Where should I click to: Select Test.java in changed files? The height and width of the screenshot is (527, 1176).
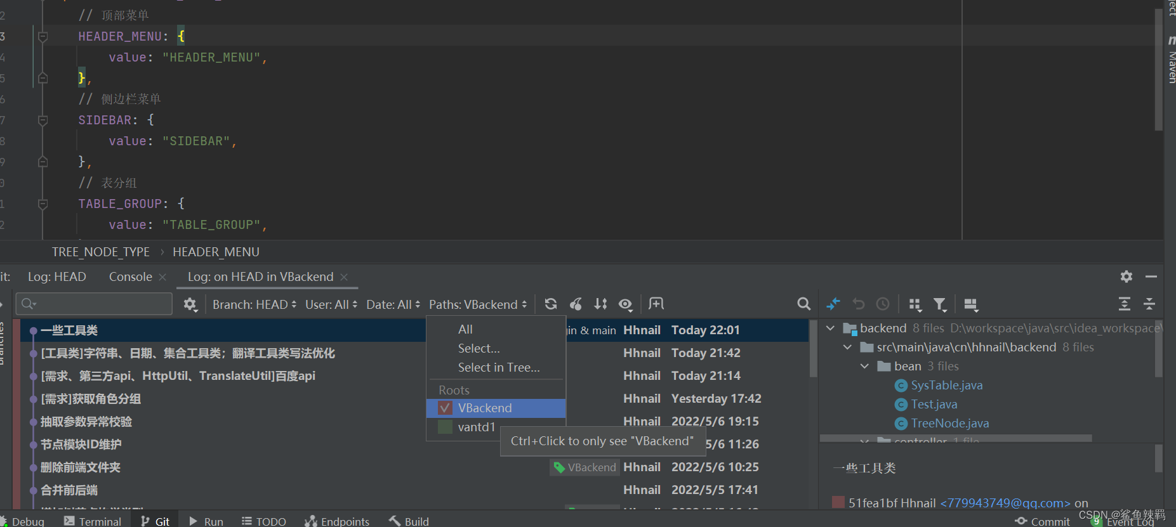934,404
